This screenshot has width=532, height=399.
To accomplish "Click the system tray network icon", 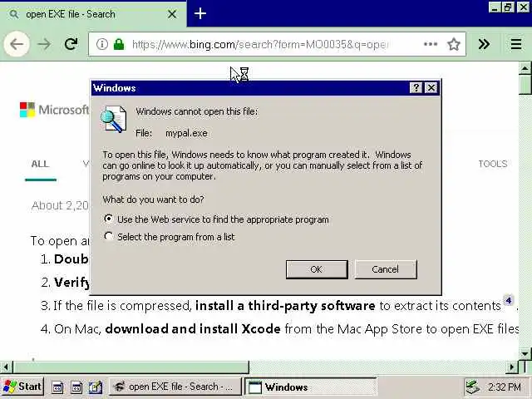I will [x=473, y=387].
